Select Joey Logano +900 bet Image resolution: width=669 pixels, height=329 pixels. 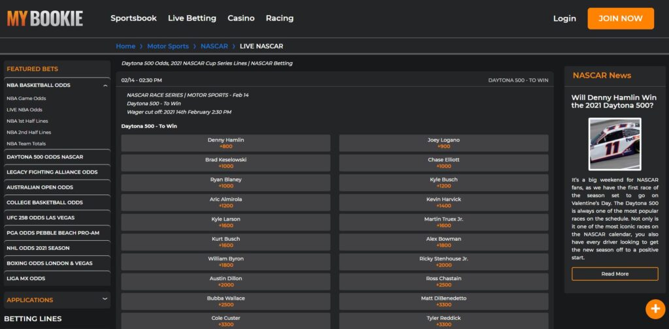[x=444, y=143]
